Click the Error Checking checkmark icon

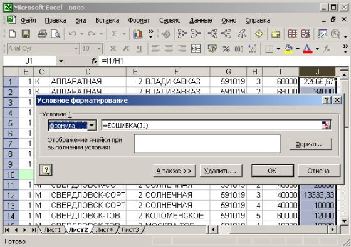click(x=166, y=34)
